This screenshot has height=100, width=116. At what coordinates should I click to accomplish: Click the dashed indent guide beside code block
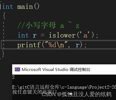click(x=4, y=35)
